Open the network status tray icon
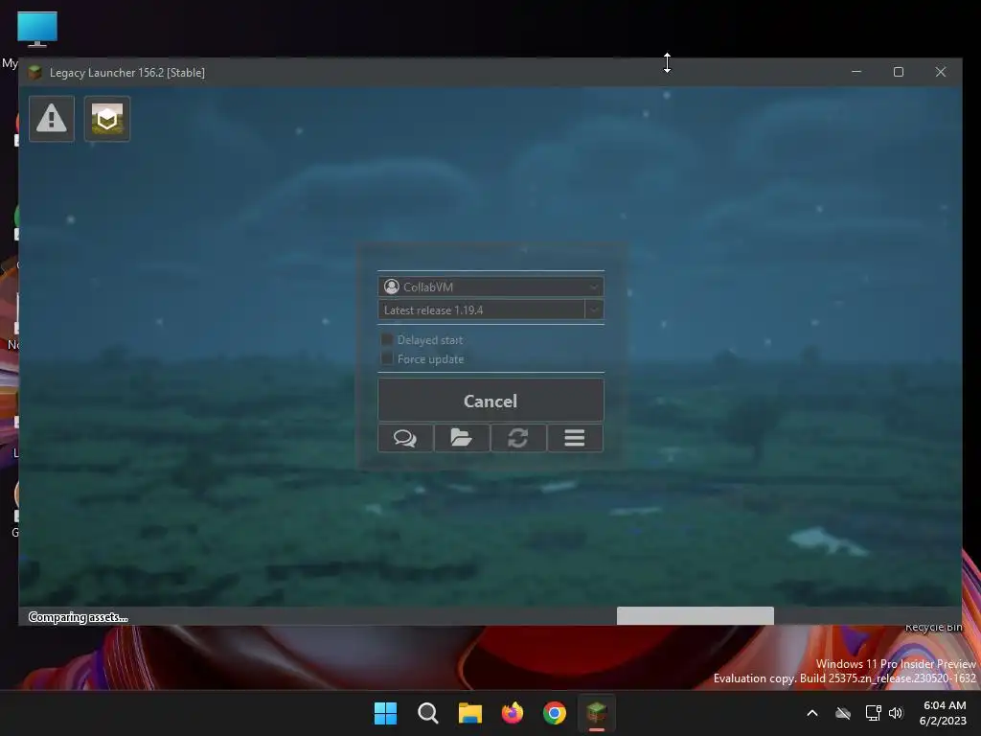Image resolution: width=981 pixels, height=736 pixels. (x=873, y=713)
